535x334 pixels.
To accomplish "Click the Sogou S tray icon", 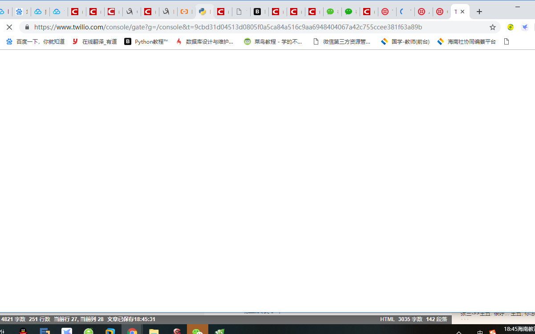I will tap(492, 332).
